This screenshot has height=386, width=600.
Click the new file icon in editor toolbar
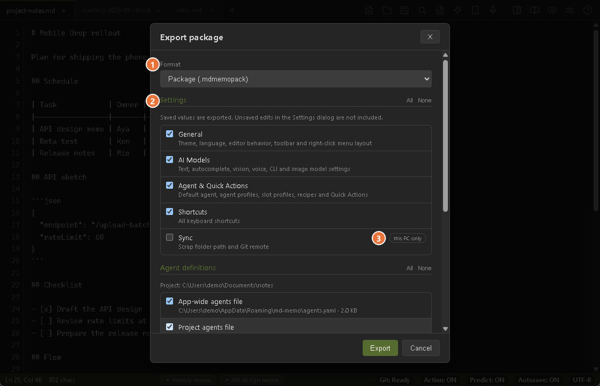click(369, 10)
